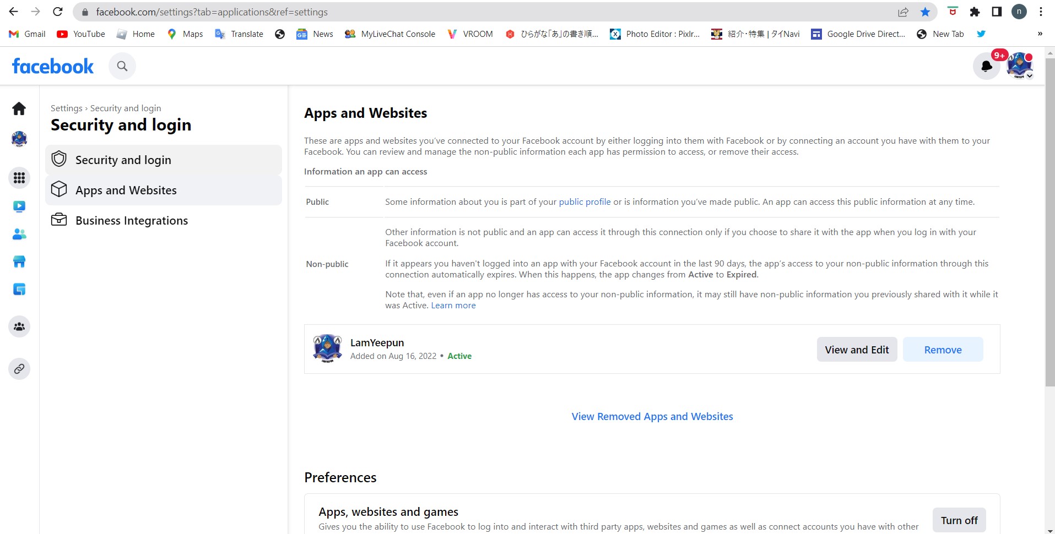Image resolution: width=1055 pixels, height=534 pixels.
Task: Select the Security and login menu item
Action: [164, 160]
